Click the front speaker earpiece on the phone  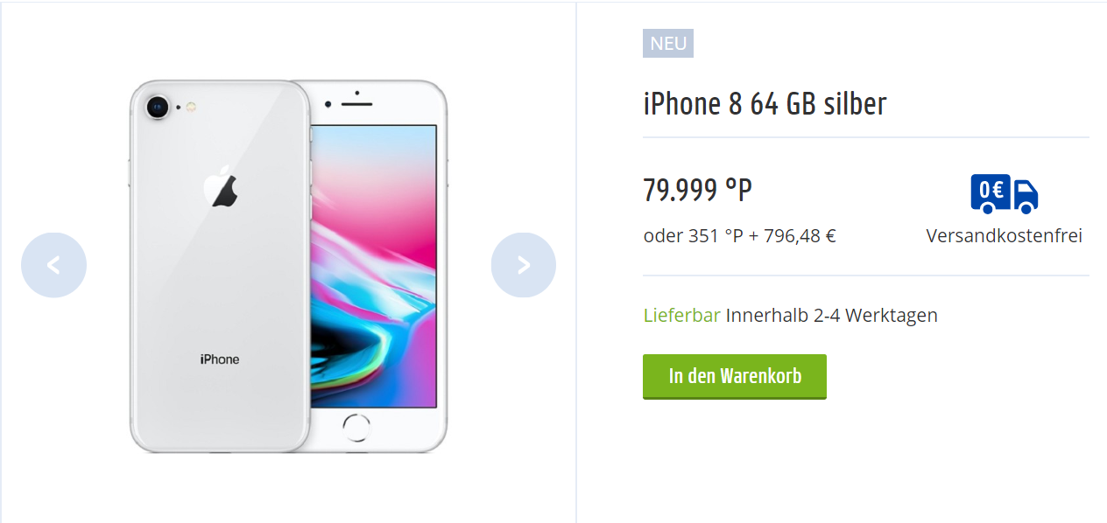357,104
